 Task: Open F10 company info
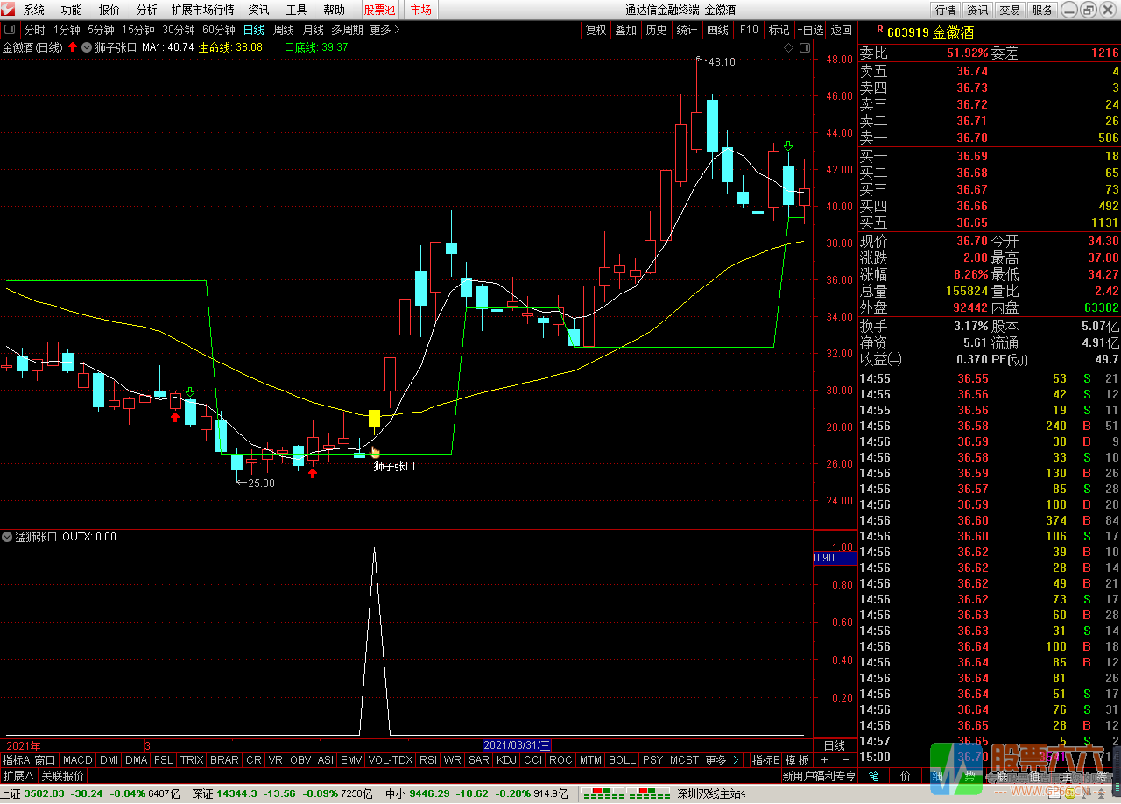point(749,29)
